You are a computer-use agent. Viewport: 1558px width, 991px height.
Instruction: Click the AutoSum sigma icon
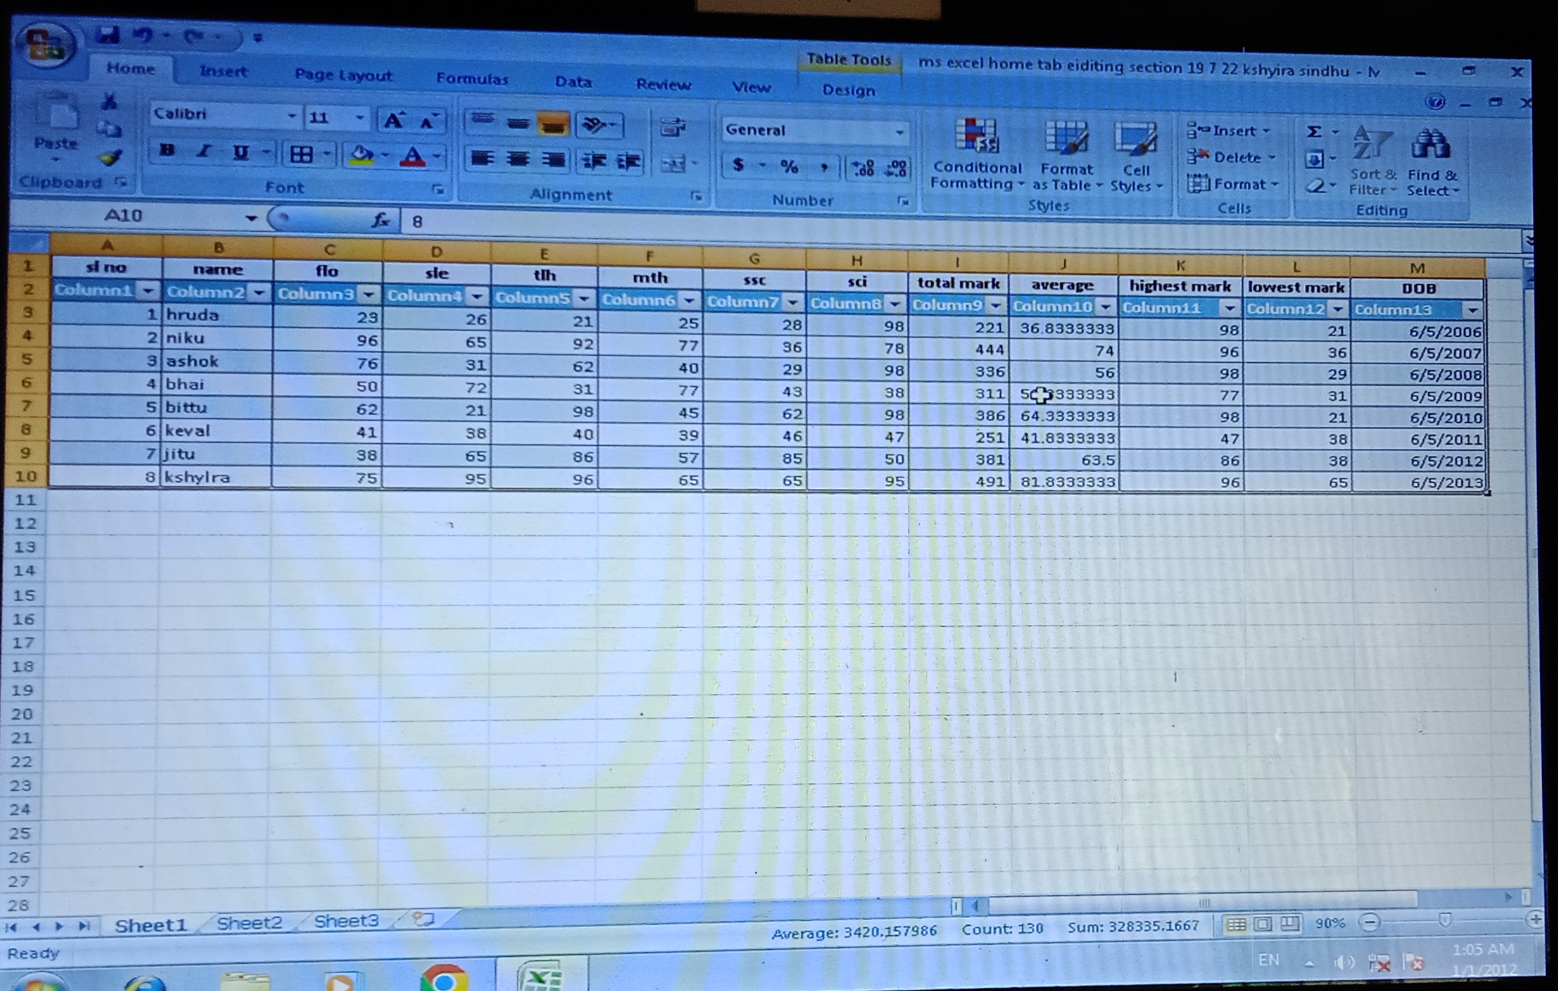coord(1314,132)
